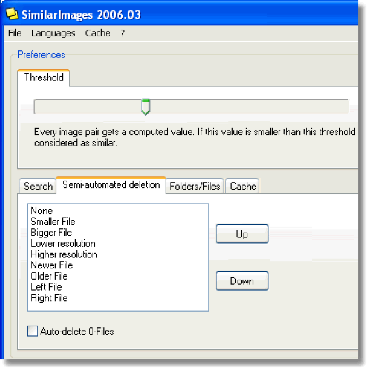Click the Up button
Image resolution: width=368 pixels, height=369 pixels.
(242, 234)
